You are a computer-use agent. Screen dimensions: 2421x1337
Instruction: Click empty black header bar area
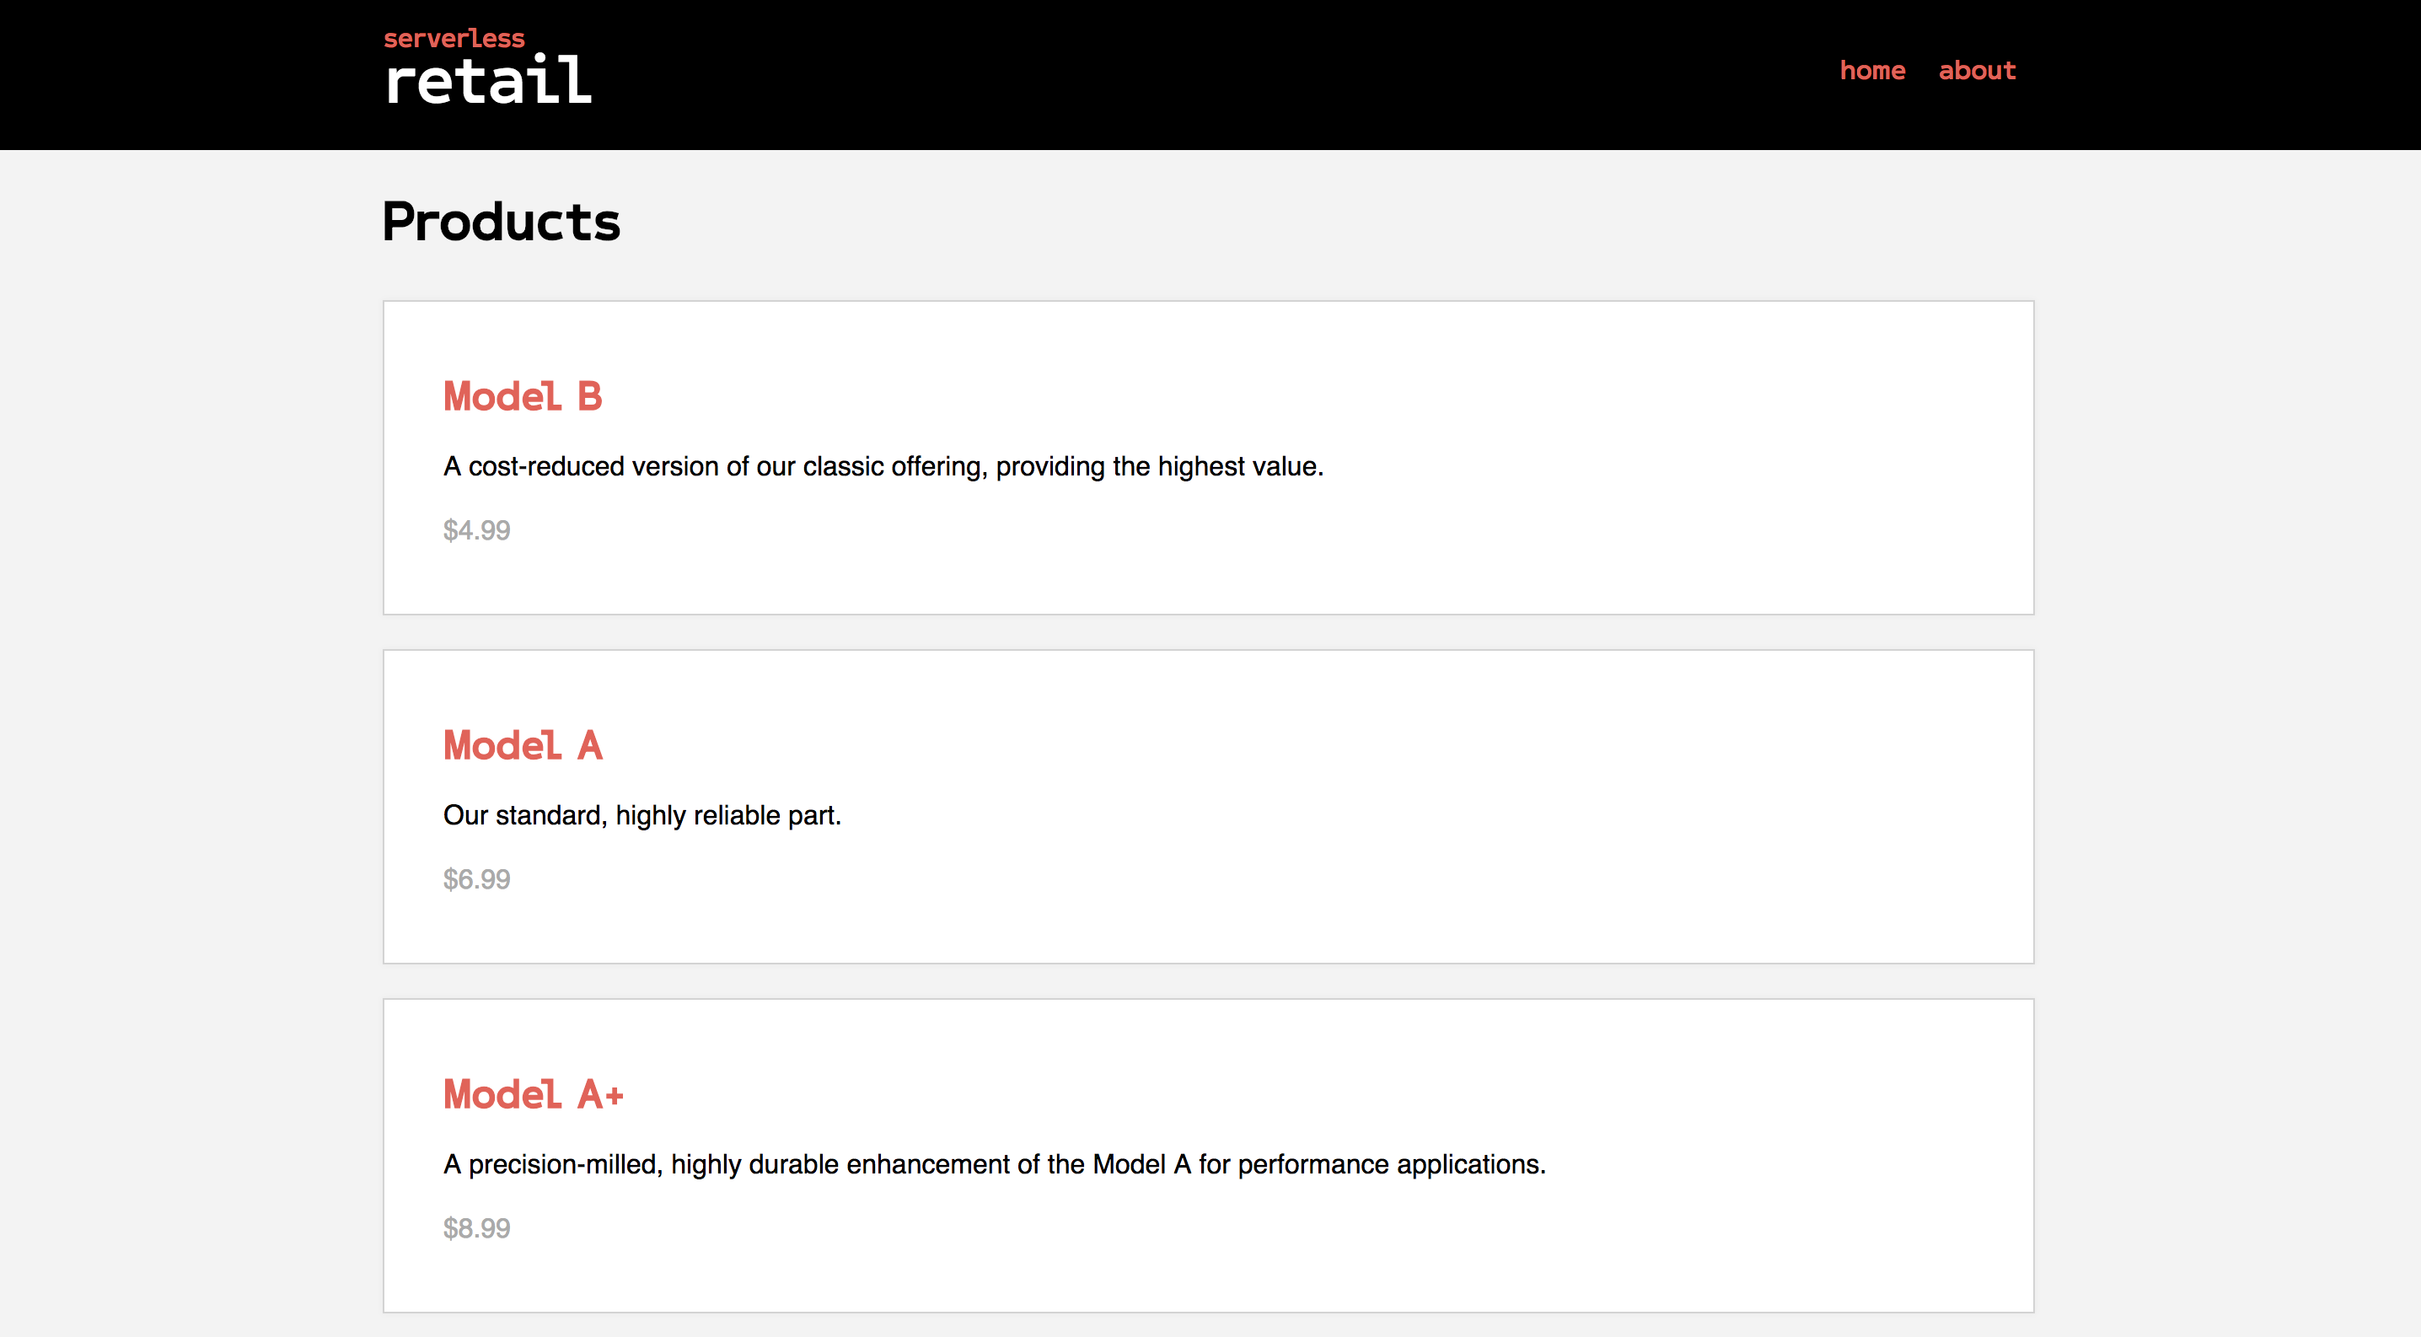pyautogui.click(x=1128, y=75)
